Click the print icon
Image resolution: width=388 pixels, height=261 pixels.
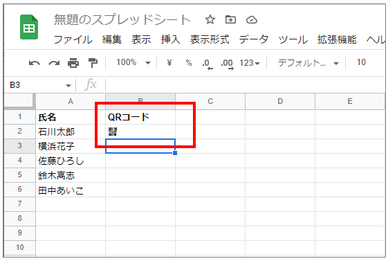pos(73,63)
